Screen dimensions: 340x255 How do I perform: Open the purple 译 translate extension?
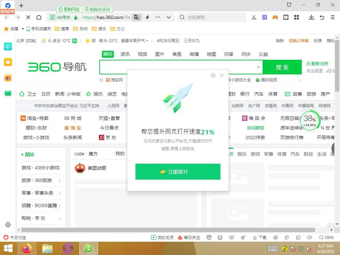(265, 17)
